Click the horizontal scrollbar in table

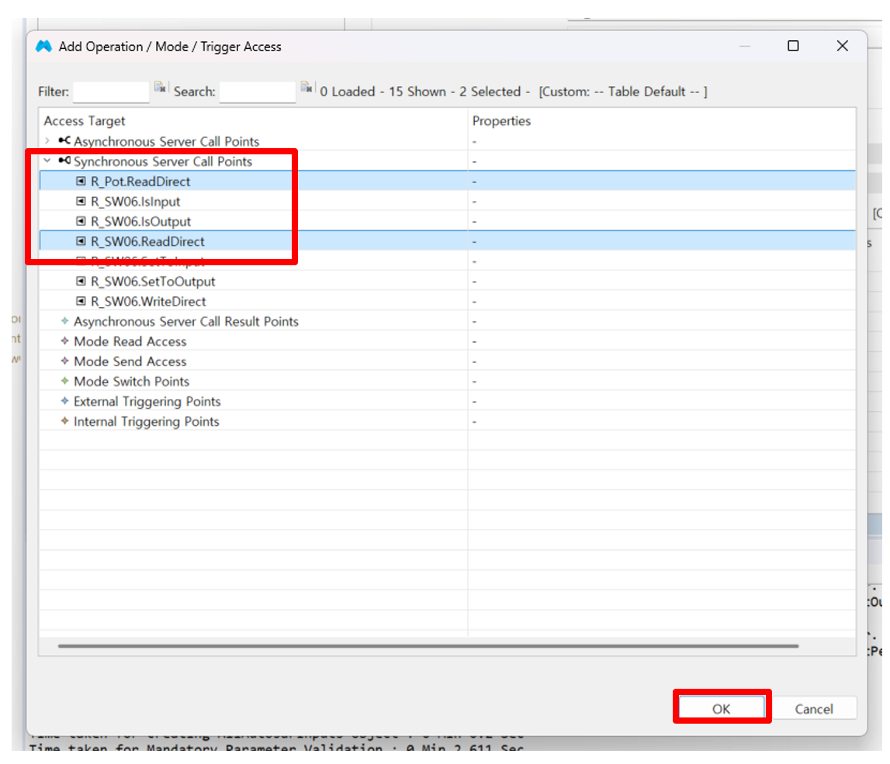pos(427,645)
